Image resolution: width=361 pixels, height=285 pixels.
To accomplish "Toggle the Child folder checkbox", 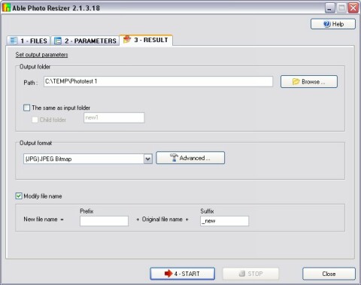I will [35, 120].
